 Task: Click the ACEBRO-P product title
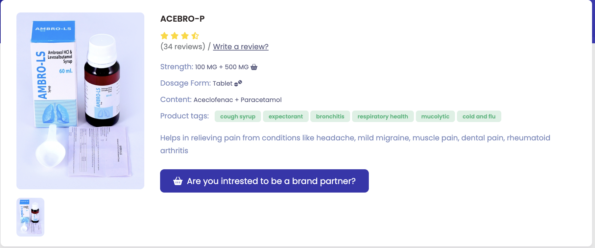coord(182,19)
